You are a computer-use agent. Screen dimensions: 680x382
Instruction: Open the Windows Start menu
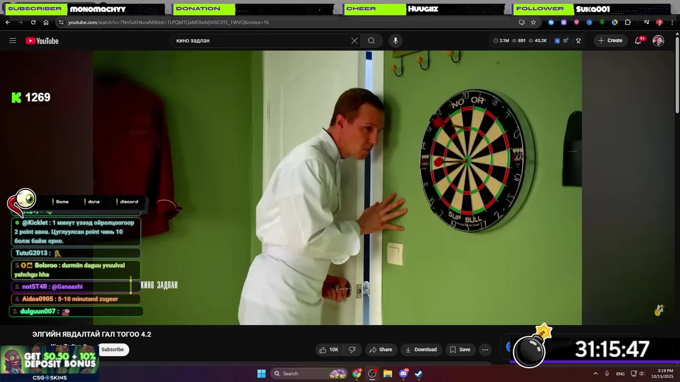click(x=261, y=374)
